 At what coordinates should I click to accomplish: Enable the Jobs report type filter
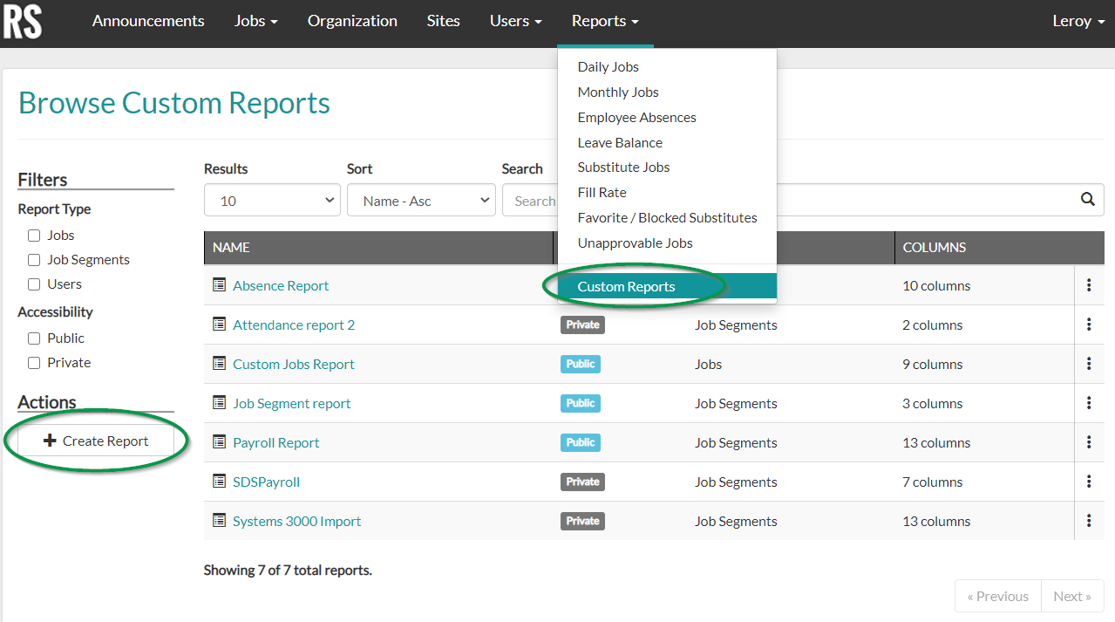(33, 235)
